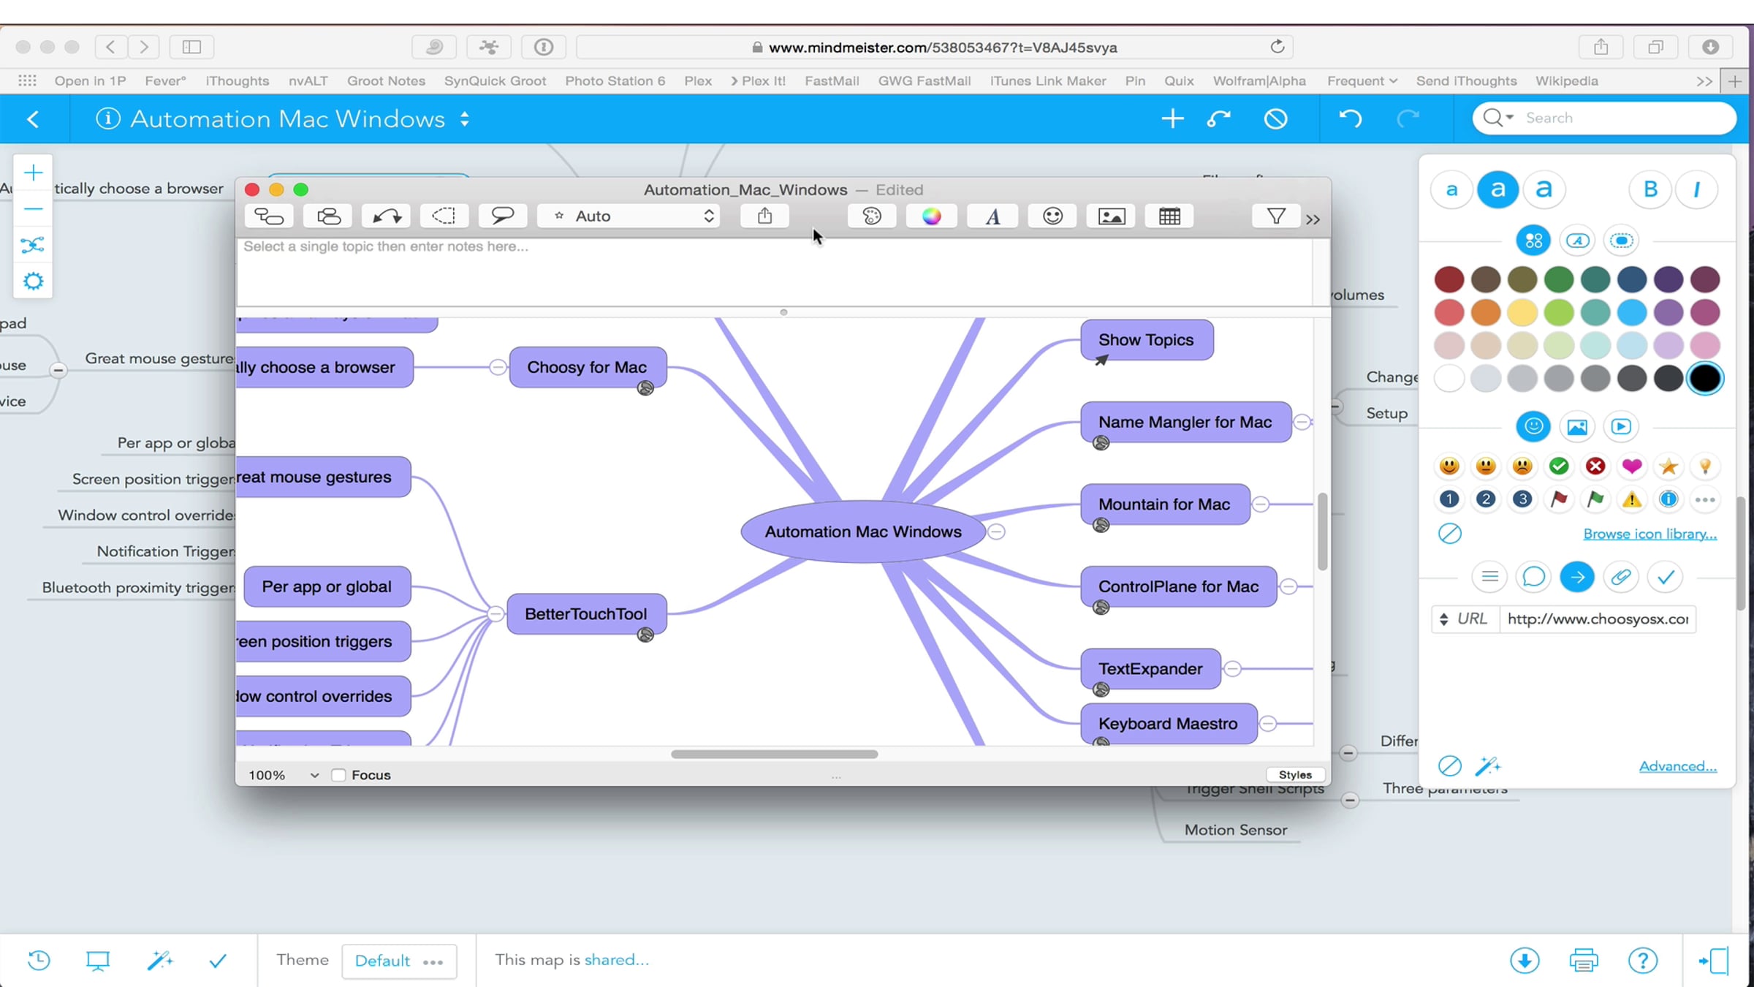The width and height of the screenshot is (1754, 987).
Task: Open the Wolfram|Alpha bookmark
Action: tap(1259, 81)
